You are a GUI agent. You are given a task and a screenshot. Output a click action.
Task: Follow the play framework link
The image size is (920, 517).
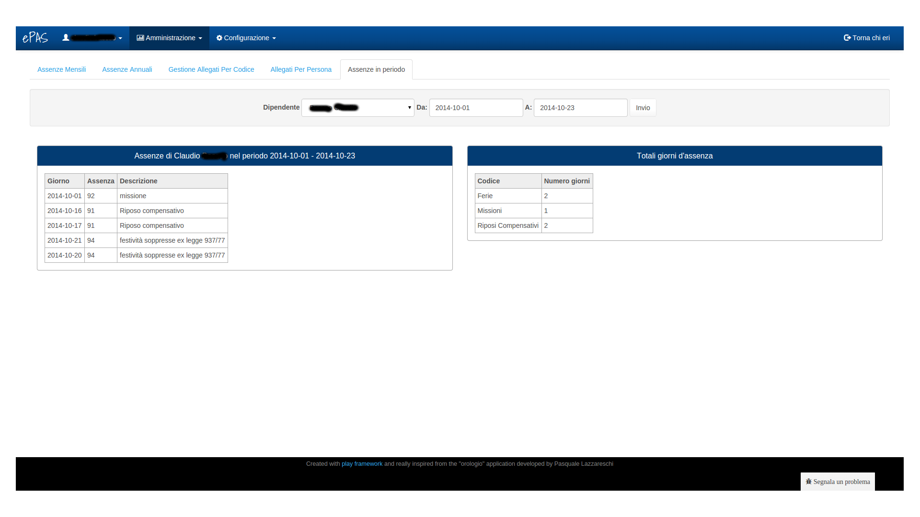362,464
